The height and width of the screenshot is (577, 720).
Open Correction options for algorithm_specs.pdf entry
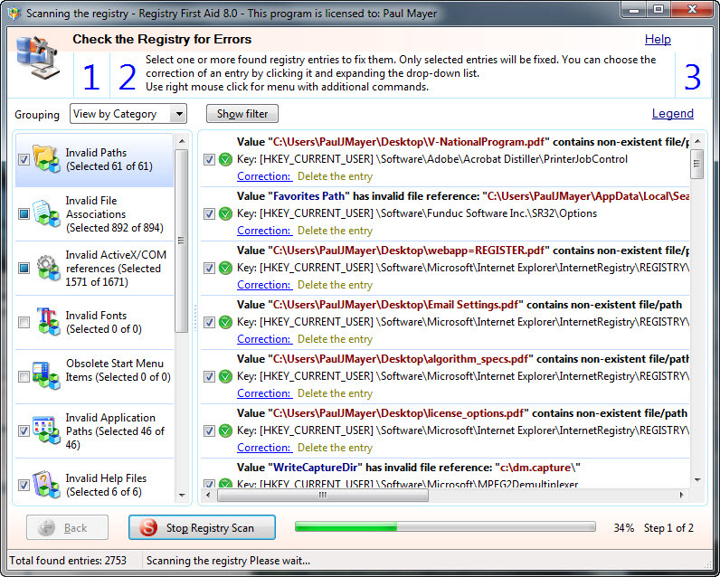click(x=263, y=393)
